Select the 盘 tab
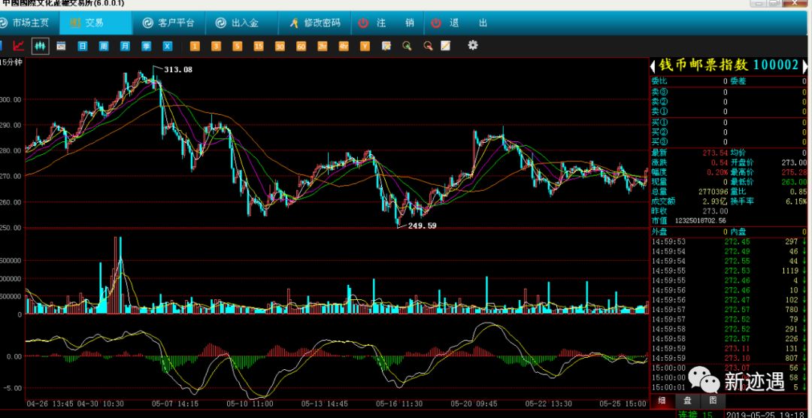 coord(687,401)
